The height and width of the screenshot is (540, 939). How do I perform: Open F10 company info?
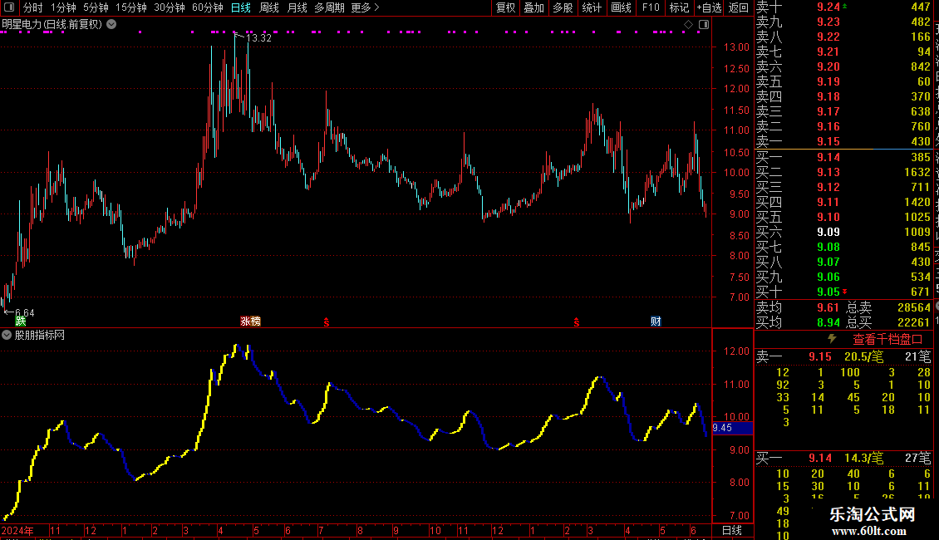651,7
